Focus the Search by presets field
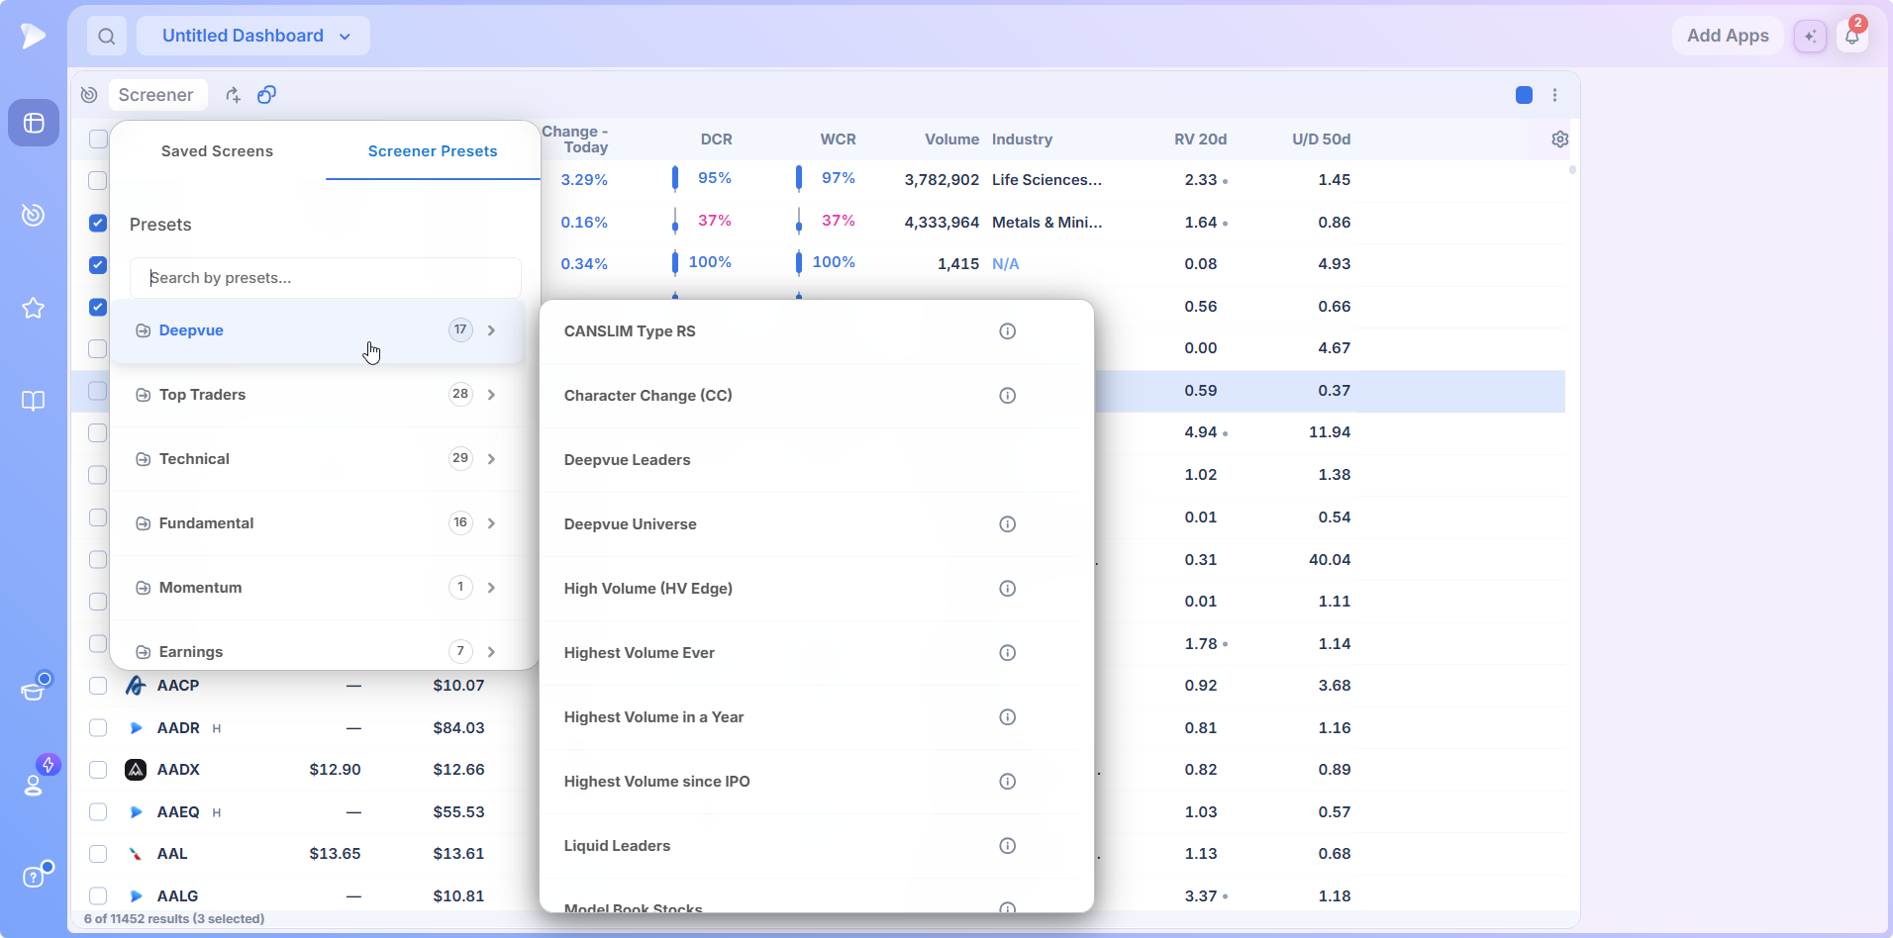Screen dimensions: 1893x938 pos(326,278)
